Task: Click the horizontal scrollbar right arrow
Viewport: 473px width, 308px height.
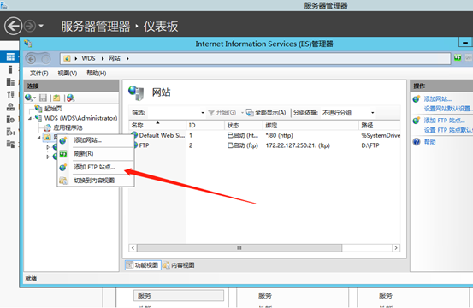Action: pyautogui.click(x=396, y=248)
